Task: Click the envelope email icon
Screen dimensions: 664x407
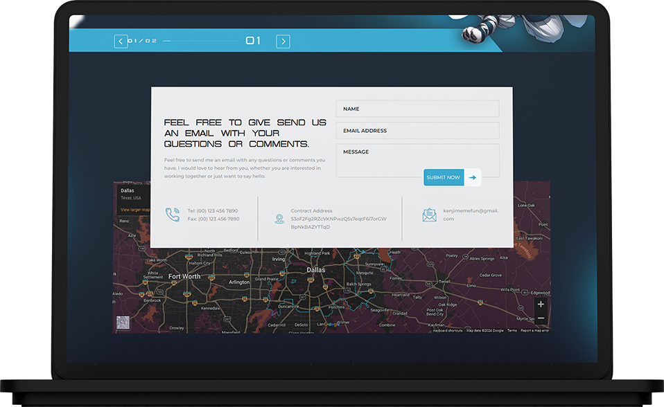Action: [x=429, y=215]
